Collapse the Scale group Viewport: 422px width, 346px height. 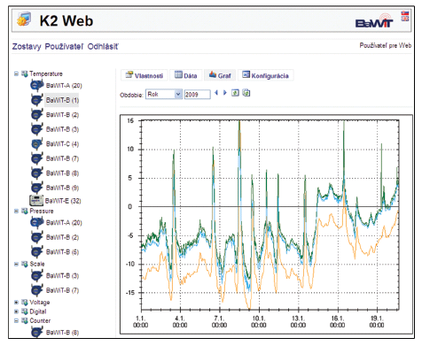pyautogui.click(x=16, y=264)
